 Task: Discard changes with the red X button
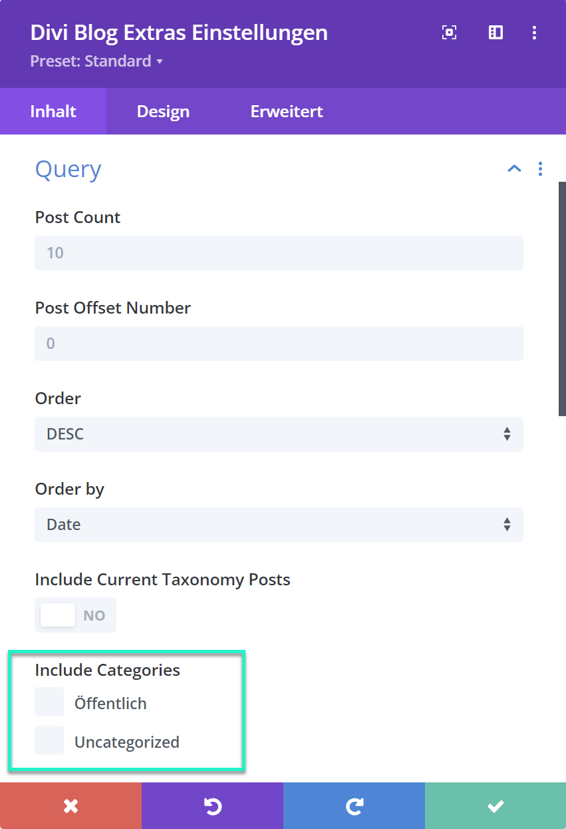[x=71, y=806]
